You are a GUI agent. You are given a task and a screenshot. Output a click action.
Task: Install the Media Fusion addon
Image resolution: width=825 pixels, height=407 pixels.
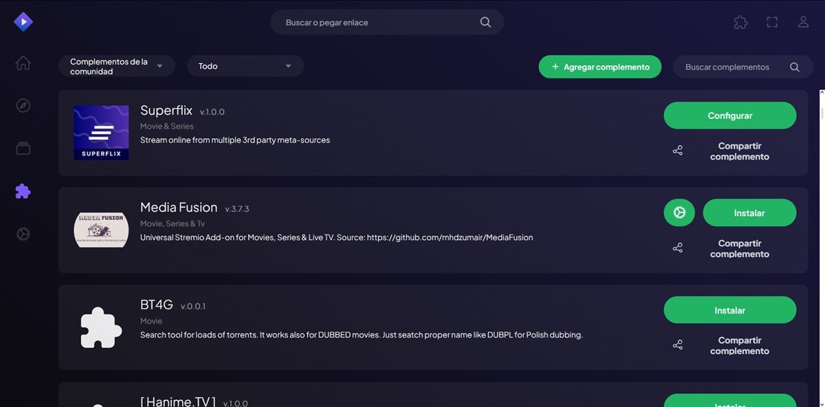pyautogui.click(x=749, y=213)
